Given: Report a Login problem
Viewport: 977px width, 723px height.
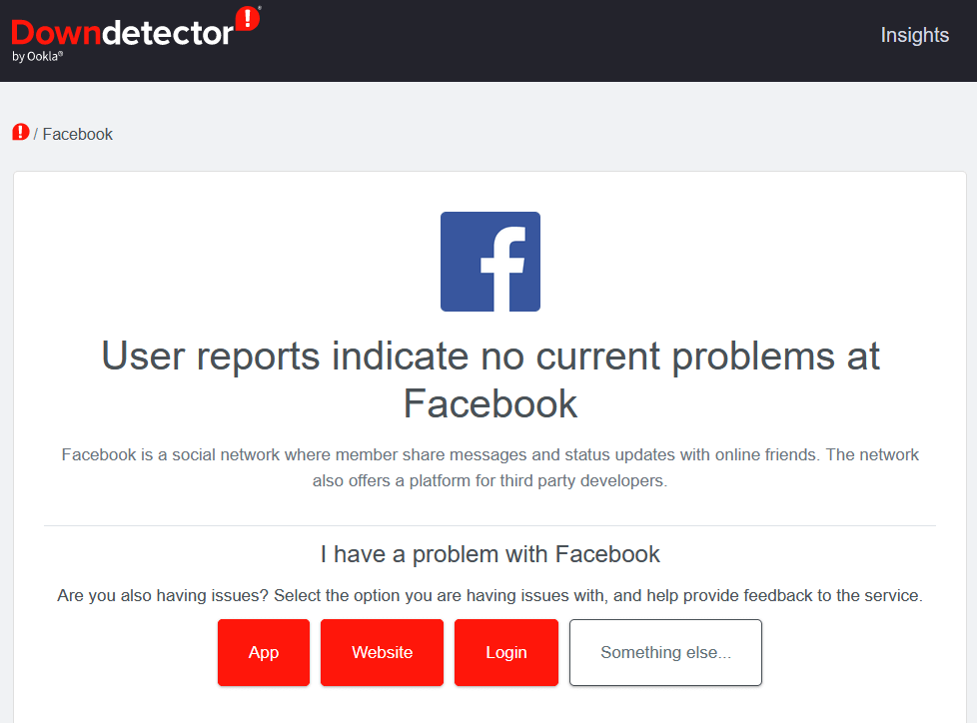Looking at the screenshot, I should point(506,653).
